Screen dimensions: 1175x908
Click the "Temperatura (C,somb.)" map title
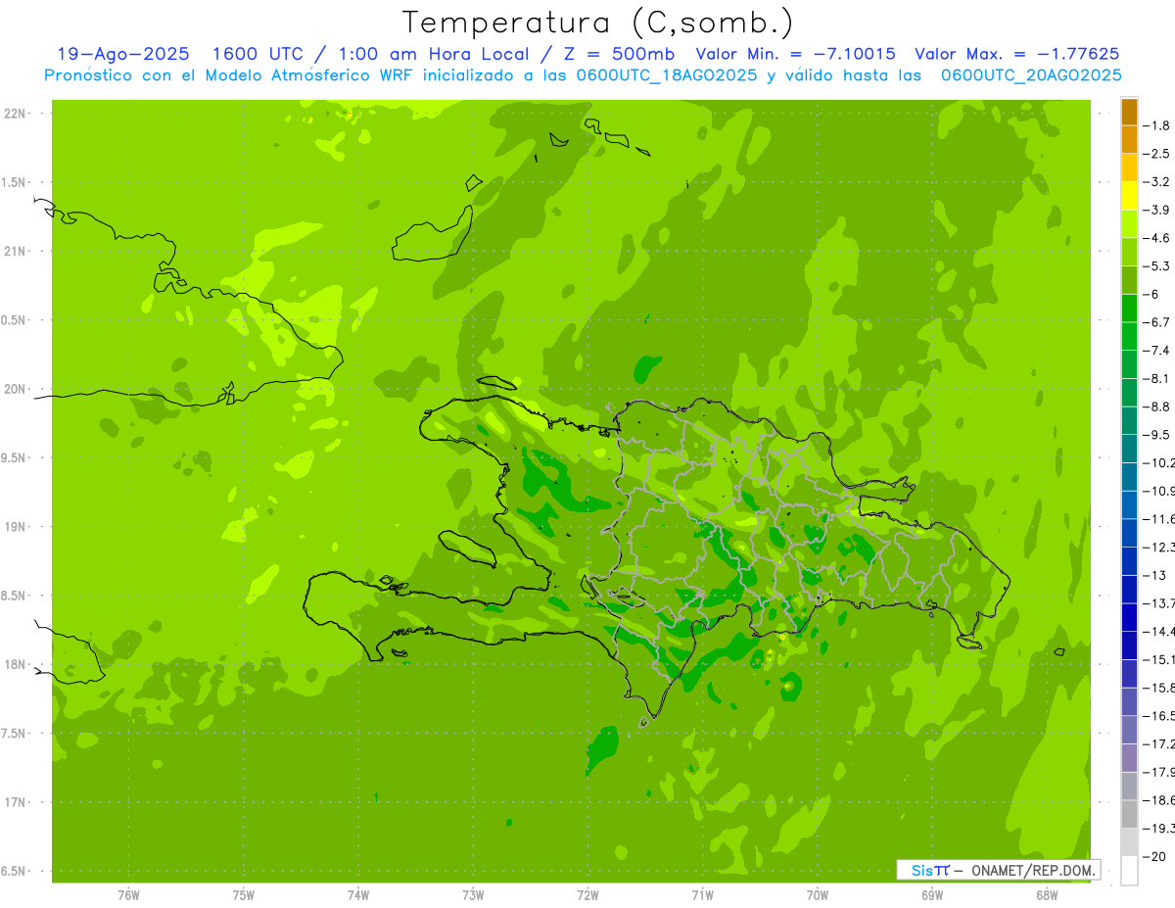point(598,23)
